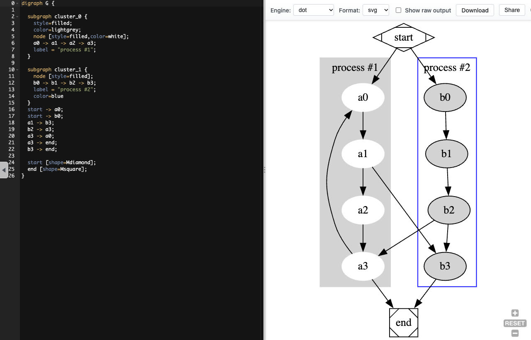Image resolution: width=531 pixels, height=340 pixels.
Task: Click node b1 in the rendered graph
Action: 446,154
